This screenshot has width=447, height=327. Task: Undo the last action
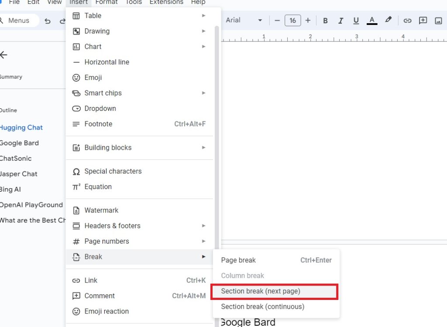(x=48, y=21)
